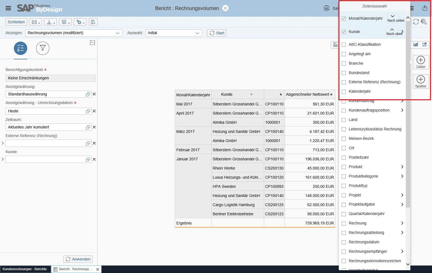Image resolution: width=432 pixels, height=273 pixels.
Task: Expand Produkt sub-attributes chevron
Action: point(402,167)
